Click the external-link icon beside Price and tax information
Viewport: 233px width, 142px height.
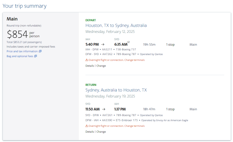pyautogui.click(x=40, y=51)
